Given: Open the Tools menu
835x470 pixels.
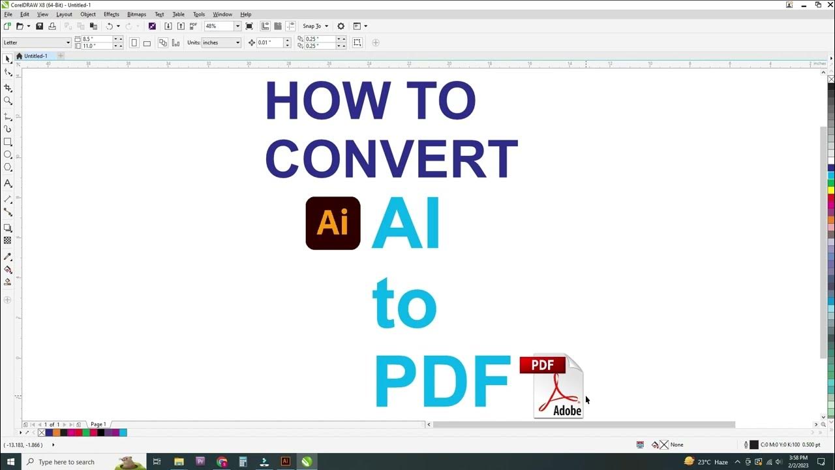Looking at the screenshot, I should tap(199, 14).
